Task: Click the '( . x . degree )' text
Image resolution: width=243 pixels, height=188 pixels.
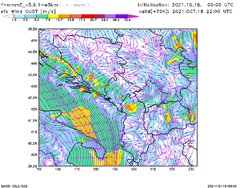Action: click(74, 5)
